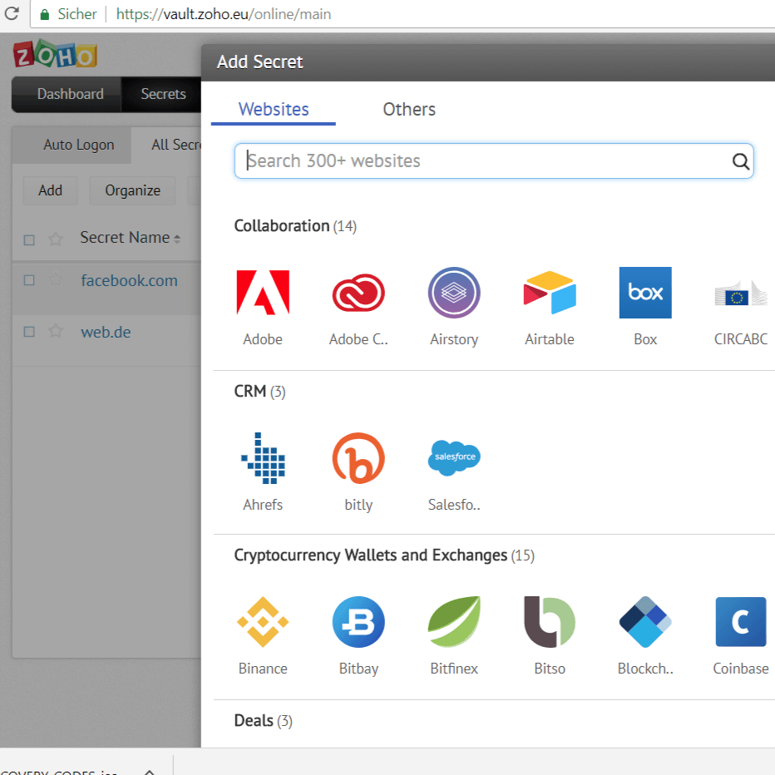This screenshot has width=775, height=775.
Task: Click the Zoho logo
Action: click(55, 54)
